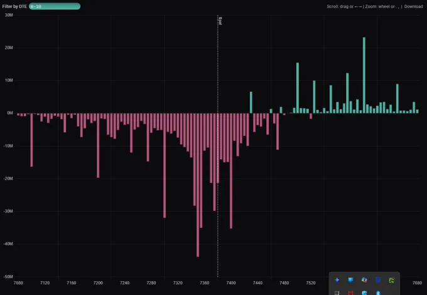Click the 7160 x-axis label

coord(72,282)
